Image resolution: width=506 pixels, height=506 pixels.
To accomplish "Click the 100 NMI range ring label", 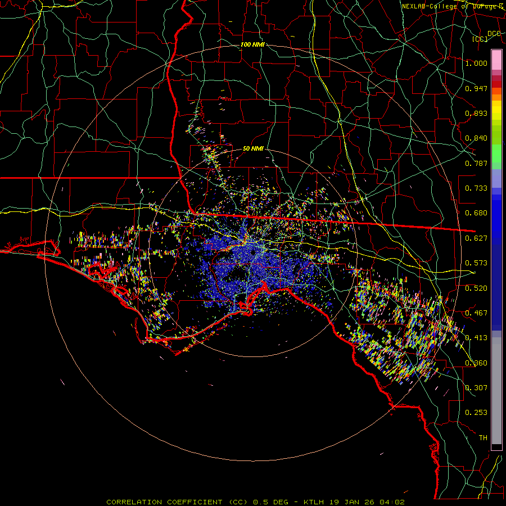I will click(x=252, y=44).
